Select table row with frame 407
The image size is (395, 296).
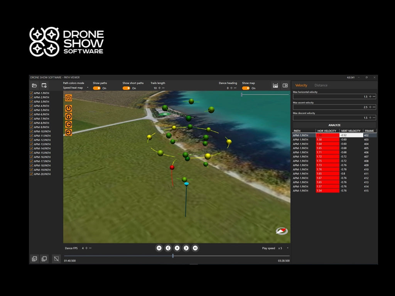tap(334, 156)
